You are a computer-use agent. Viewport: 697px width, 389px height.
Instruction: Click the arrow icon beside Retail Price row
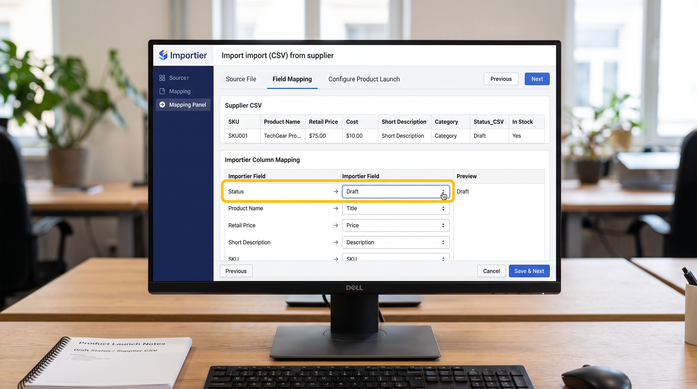(x=336, y=225)
